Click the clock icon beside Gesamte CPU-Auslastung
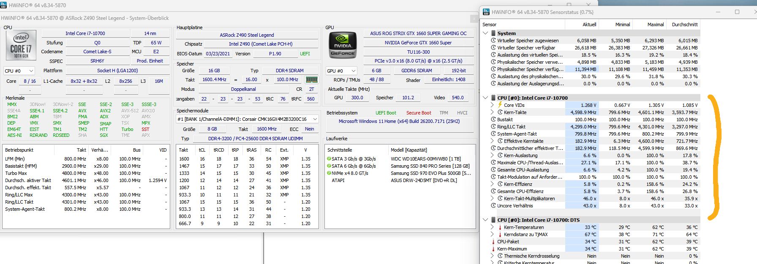The width and height of the screenshot is (757, 264). [493, 169]
